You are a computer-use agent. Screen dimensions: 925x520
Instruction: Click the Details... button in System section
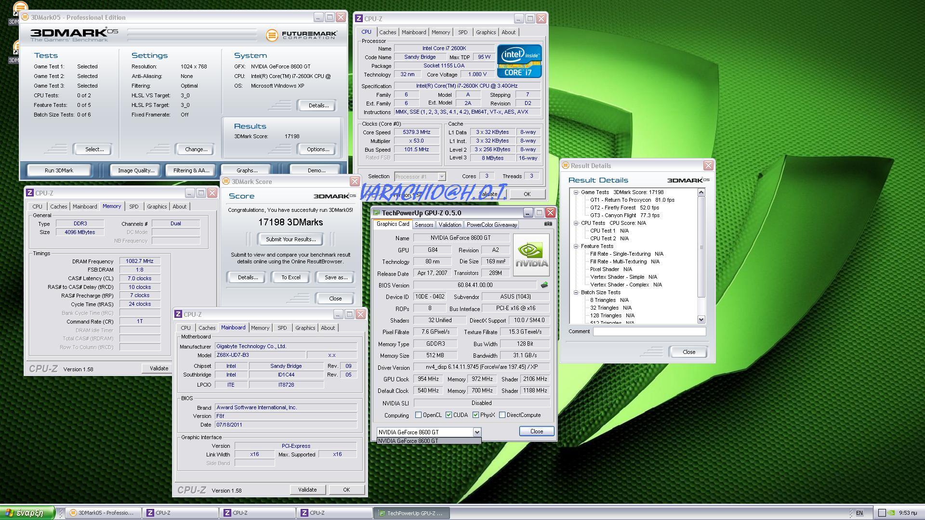(x=318, y=105)
